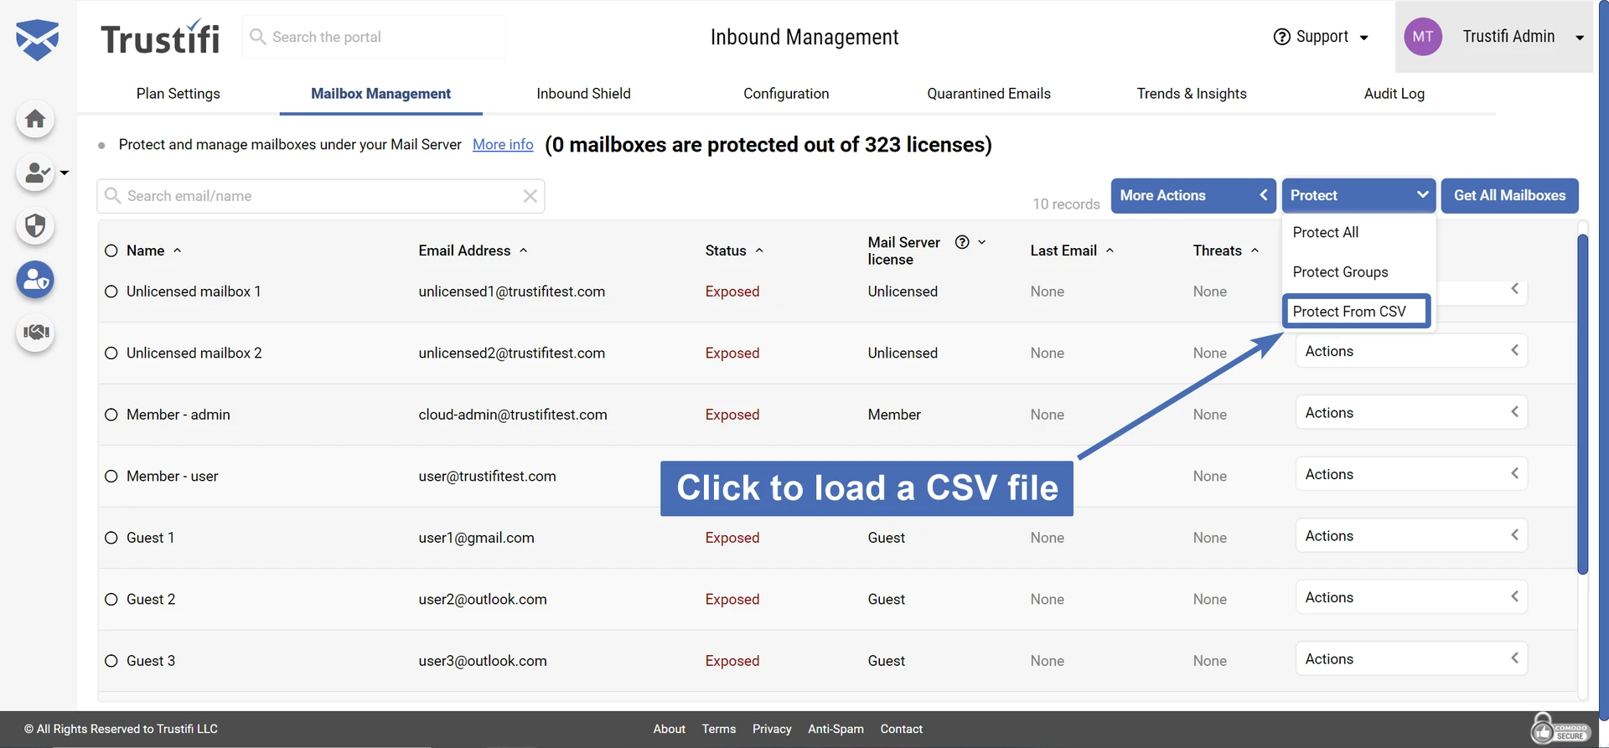This screenshot has height=748, width=1609.
Task: Select Guest 1 row
Action: pos(111,538)
